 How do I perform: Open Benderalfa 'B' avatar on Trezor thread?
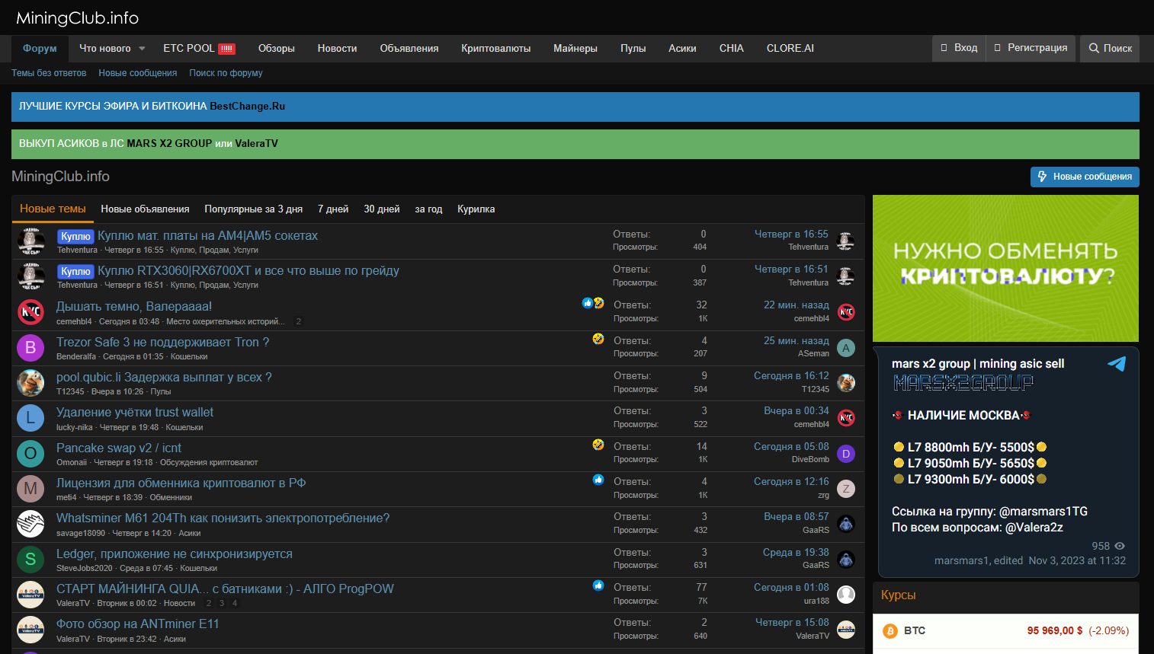pos(30,348)
